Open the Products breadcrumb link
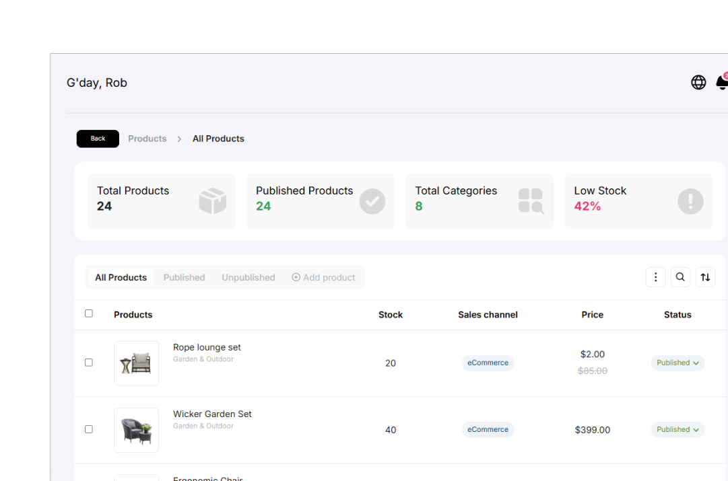This screenshot has width=728, height=481. [x=147, y=139]
